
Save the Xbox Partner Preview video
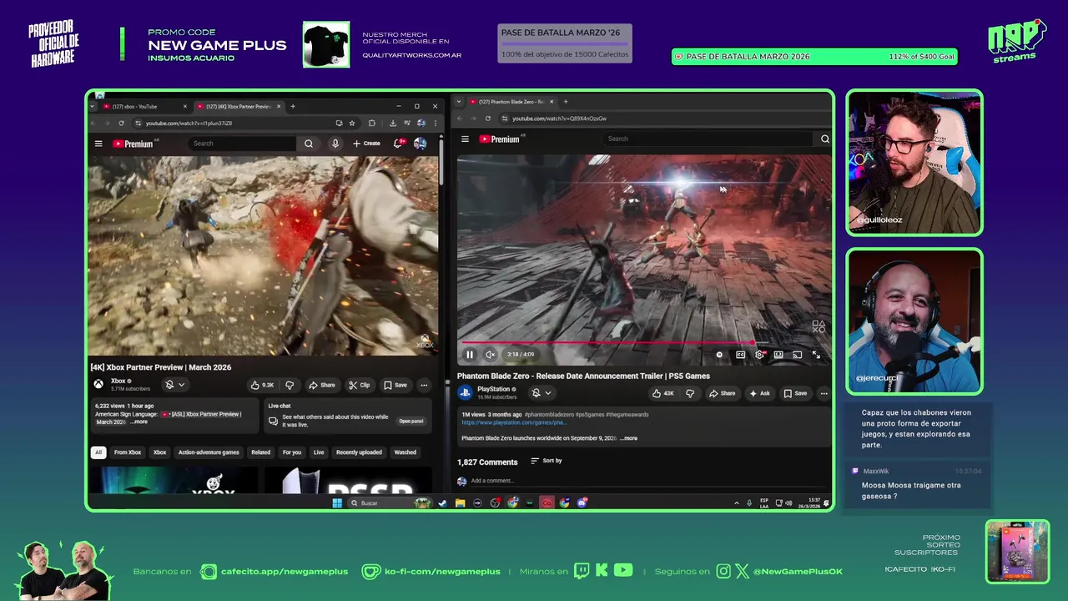[395, 385]
